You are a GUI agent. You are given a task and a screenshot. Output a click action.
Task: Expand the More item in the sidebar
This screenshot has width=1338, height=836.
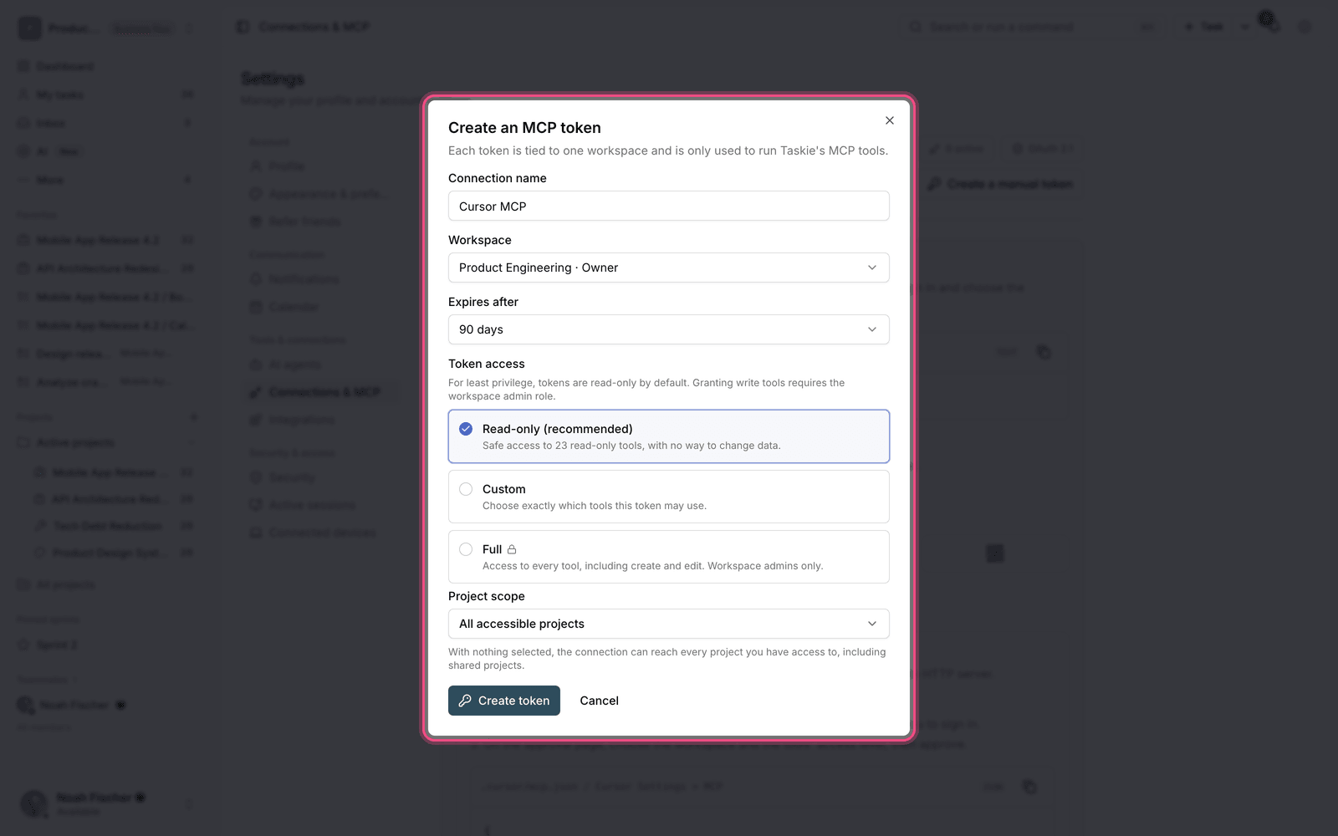(105, 180)
